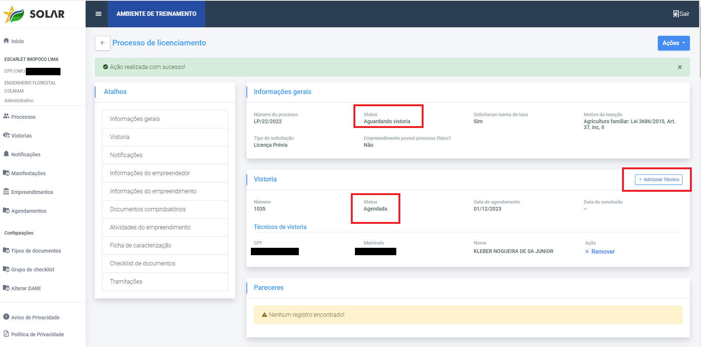
Task: Open Alterar DARE in the sidebar
Action: click(x=22, y=288)
